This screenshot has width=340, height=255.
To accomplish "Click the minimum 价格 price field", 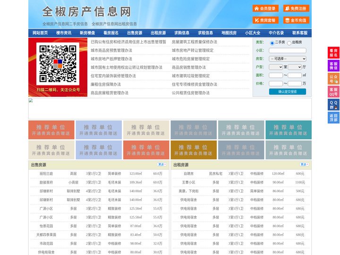I will click(276, 84).
